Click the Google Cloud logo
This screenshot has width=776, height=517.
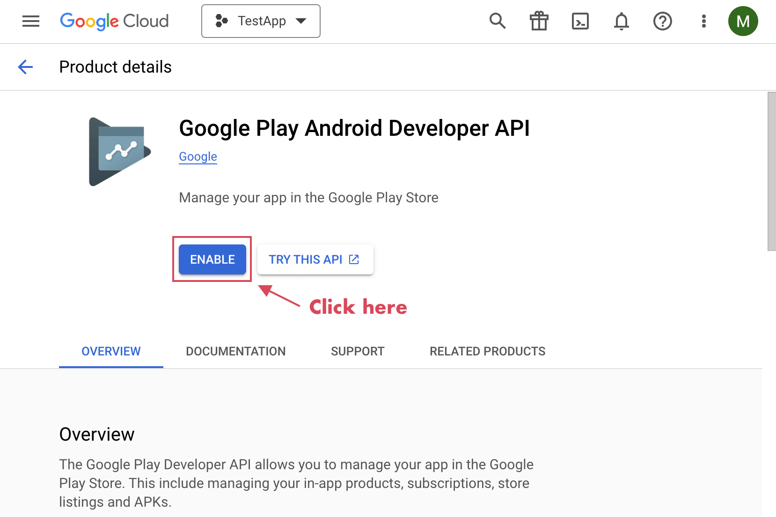coord(114,21)
